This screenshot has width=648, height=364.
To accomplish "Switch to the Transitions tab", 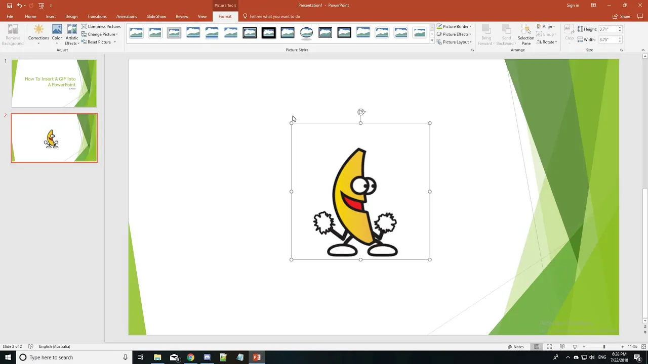I will click(x=97, y=16).
